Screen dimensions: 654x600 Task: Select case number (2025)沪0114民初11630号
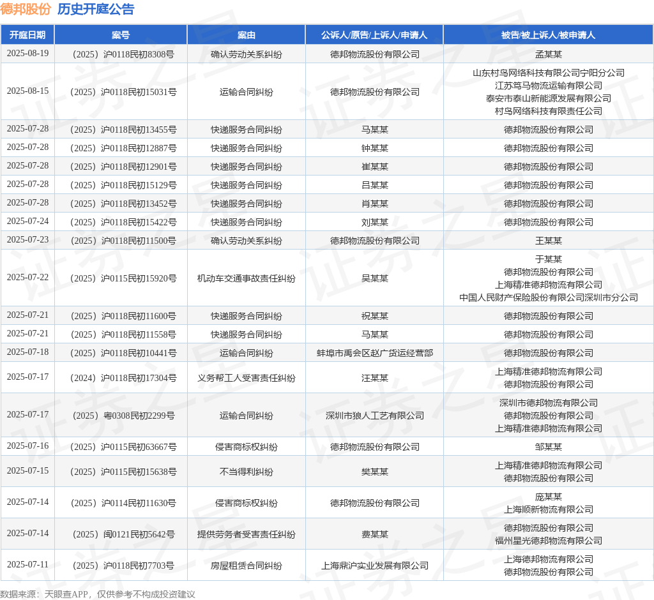123,503
